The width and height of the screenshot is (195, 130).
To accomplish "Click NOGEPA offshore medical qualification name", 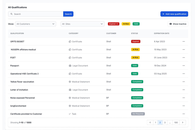I will coord(23,50).
